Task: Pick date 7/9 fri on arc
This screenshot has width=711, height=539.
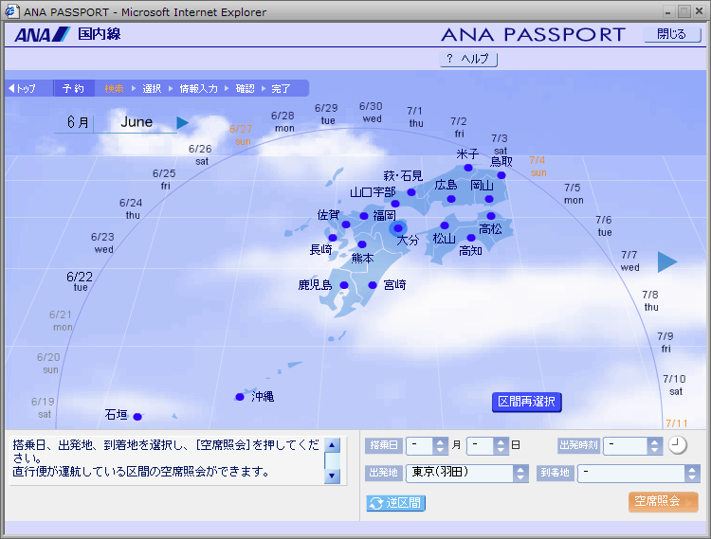Action: pyautogui.click(x=665, y=342)
